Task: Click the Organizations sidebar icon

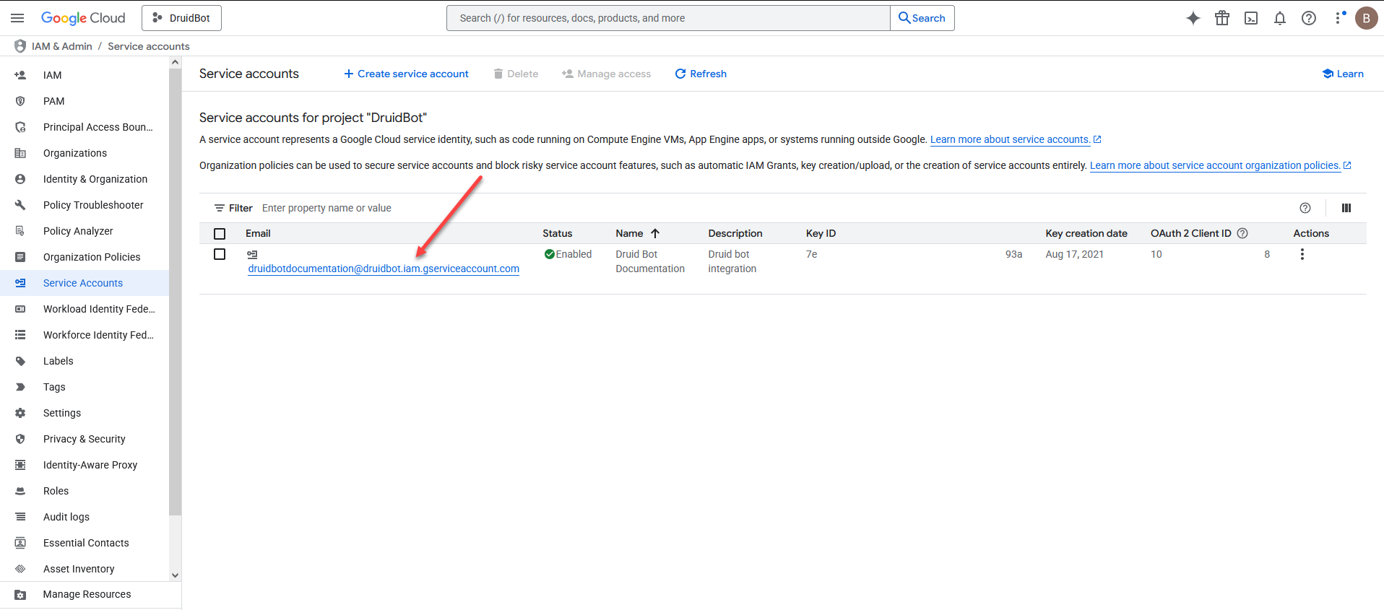Action: (x=20, y=153)
